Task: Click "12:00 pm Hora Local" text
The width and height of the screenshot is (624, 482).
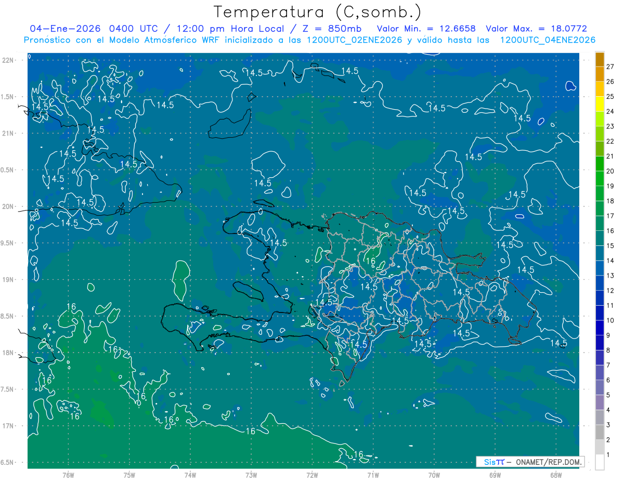Action: point(231,29)
